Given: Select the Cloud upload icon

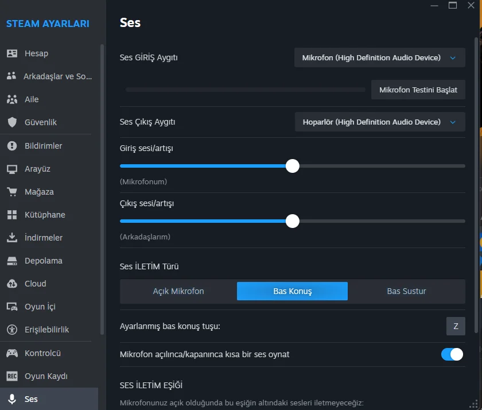Looking at the screenshot, I should tap(12, 284).
